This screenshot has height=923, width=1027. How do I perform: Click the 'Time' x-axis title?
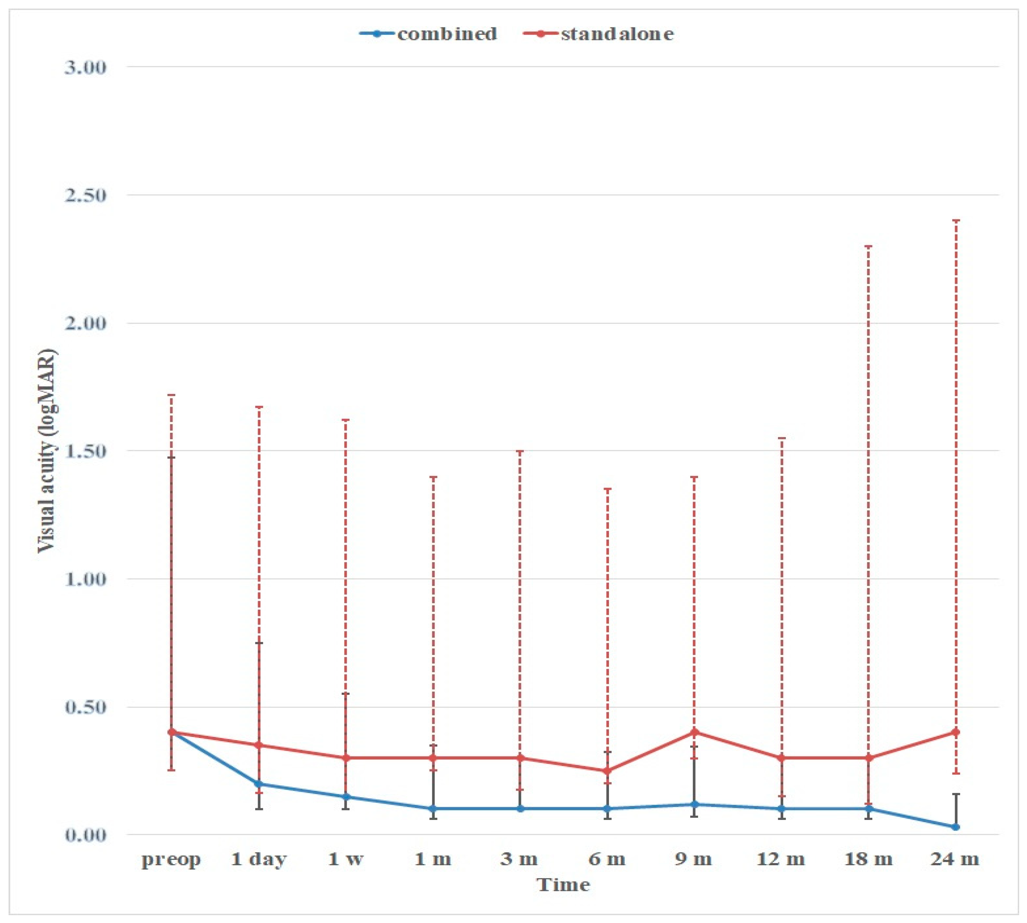tap(563, 885)
